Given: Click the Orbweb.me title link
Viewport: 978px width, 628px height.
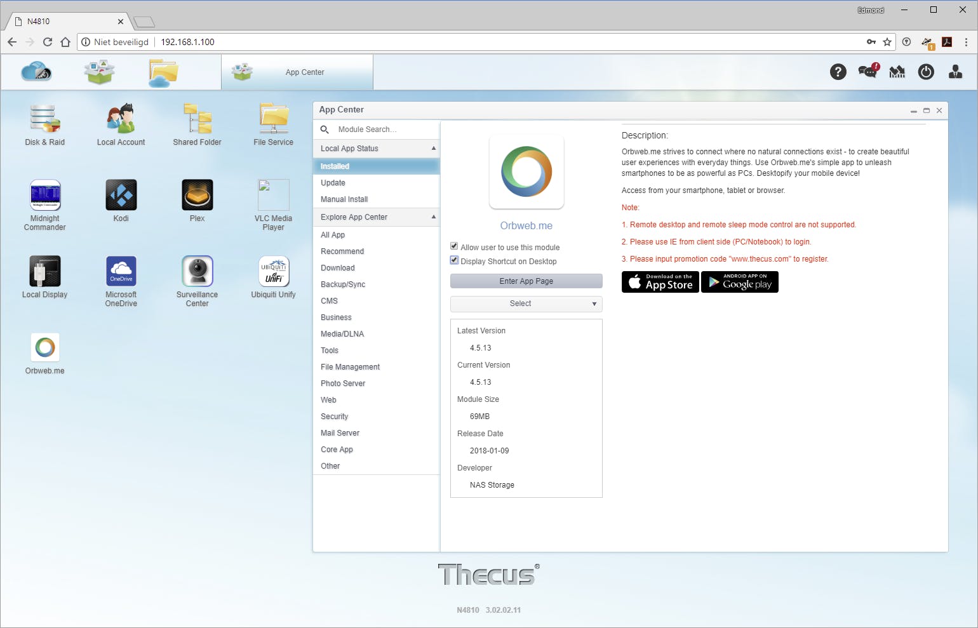Looking at the screenshot, I should coord(526,225).
